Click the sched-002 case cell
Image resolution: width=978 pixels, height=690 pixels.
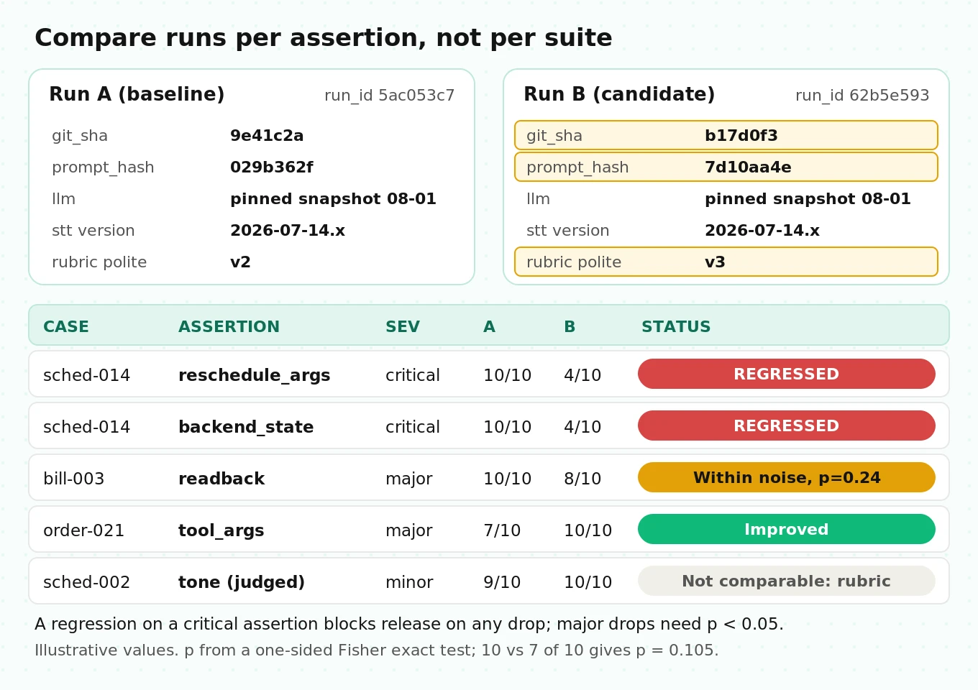pos(87,582)
